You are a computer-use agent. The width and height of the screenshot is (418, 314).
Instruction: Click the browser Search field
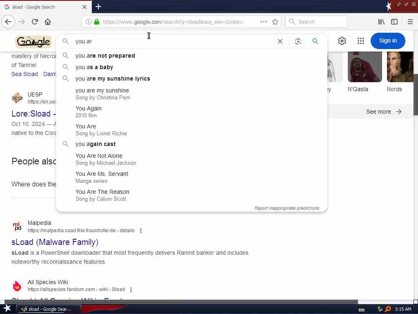(x=316, y=22)
